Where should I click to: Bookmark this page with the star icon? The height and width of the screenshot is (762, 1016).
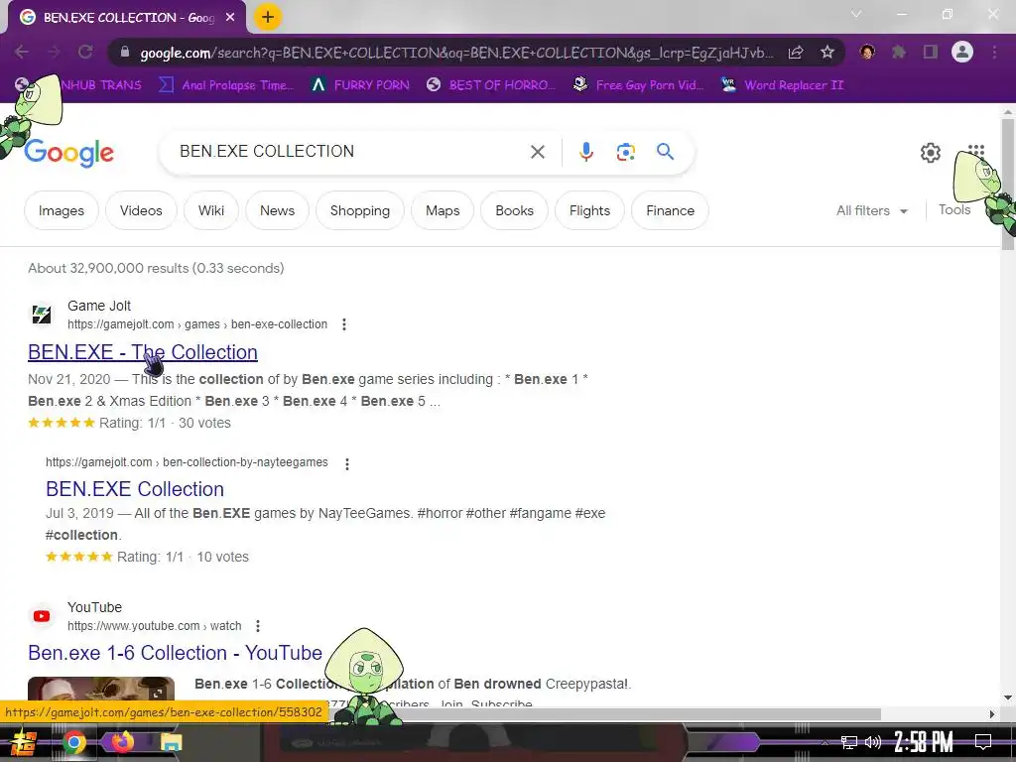point(827,53)
